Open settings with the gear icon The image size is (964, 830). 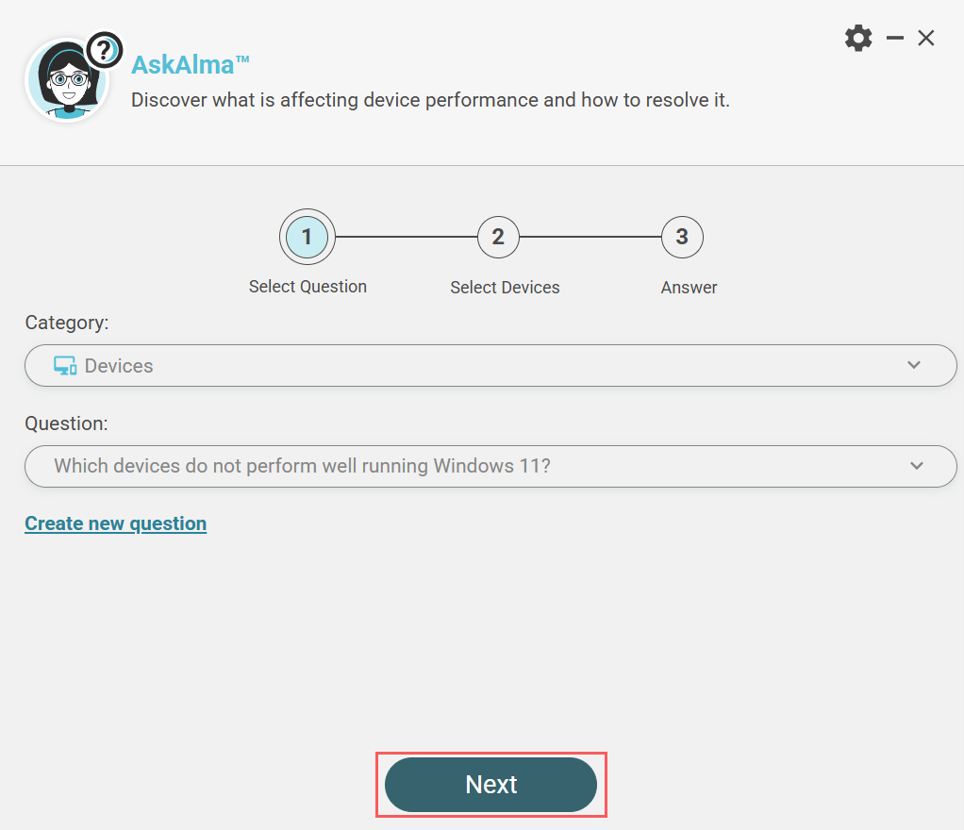click(x=858, y=39)
